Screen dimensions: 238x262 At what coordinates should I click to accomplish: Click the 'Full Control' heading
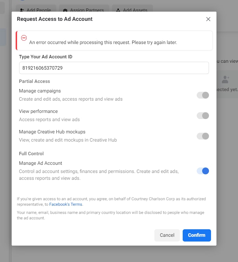(31, 154)
